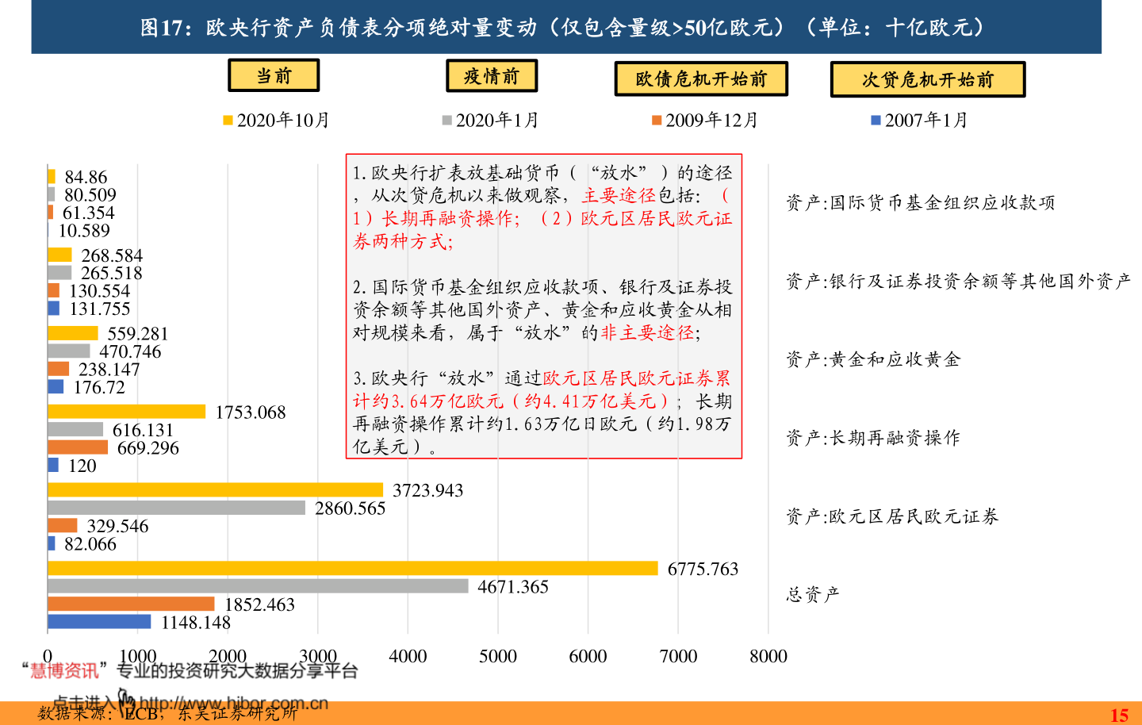1142x725 pixels.
Task: Click the blue legend swatch for 2007年1月
Action: point(876,121)
